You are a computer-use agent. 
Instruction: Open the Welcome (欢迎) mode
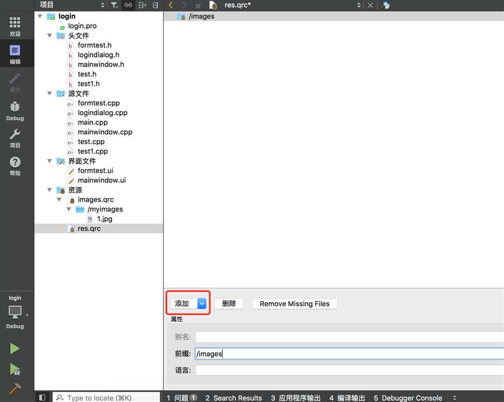(15, 26)
